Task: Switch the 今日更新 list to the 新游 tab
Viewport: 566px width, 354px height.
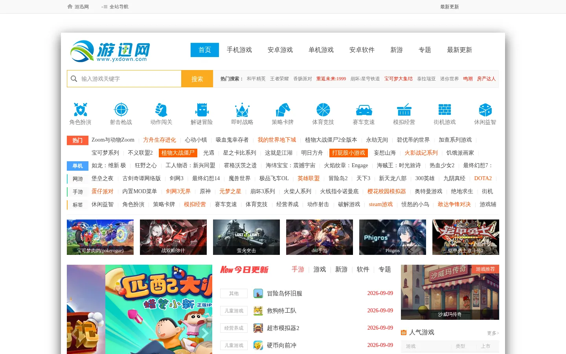Action: click(x=342, y=269)
